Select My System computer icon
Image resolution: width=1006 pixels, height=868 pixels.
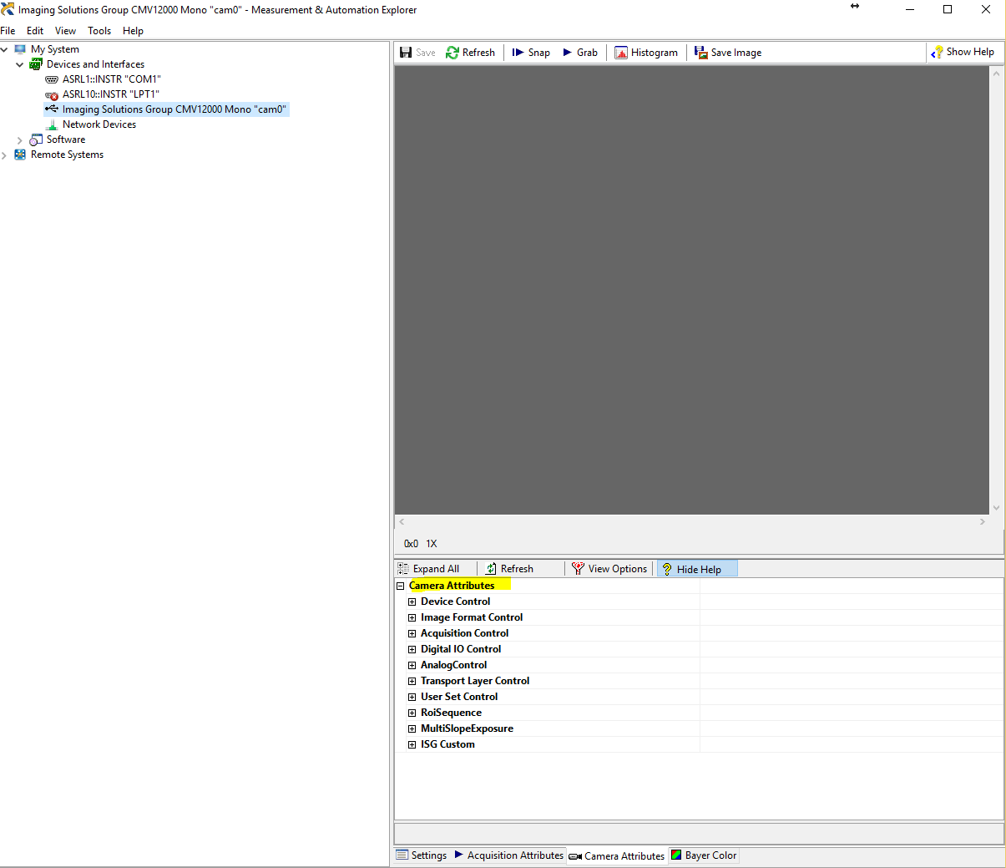pos(20,49)
